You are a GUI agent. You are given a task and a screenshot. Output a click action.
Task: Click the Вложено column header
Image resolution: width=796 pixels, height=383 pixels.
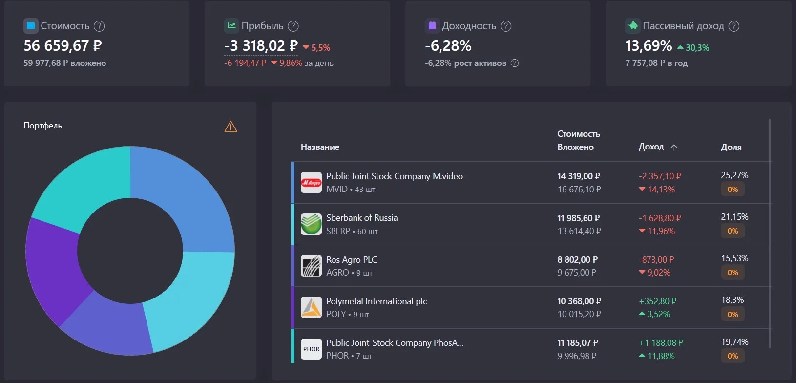pyautogui.click(x=575, y=147)
